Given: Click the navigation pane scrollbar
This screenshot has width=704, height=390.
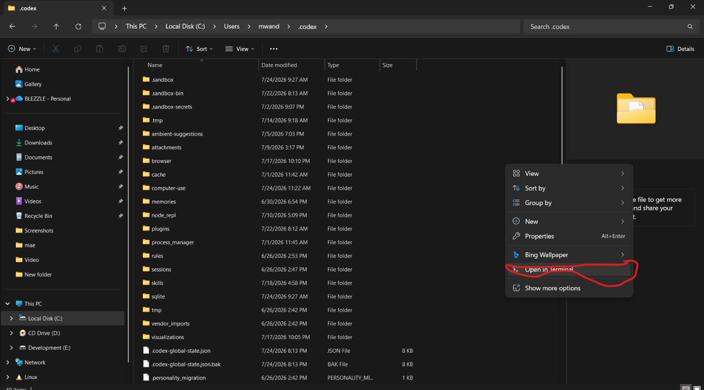Looking at the screenshot, I should 128,214.
